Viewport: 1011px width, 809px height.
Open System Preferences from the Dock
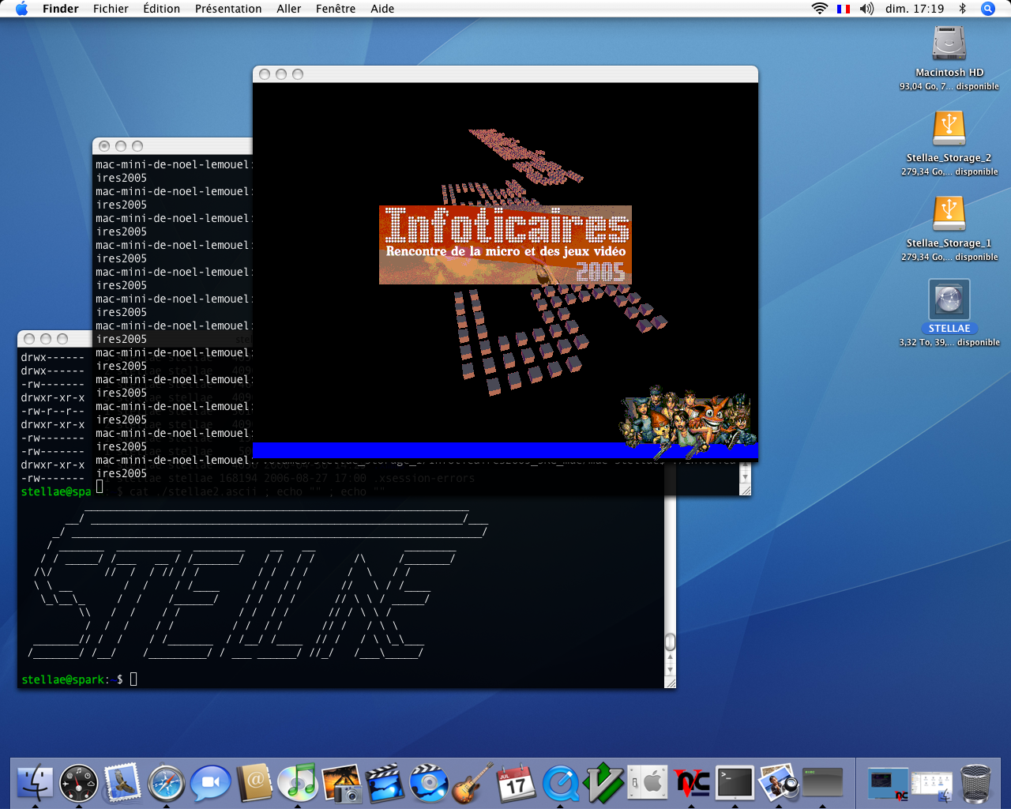click(x=648, y=784)
